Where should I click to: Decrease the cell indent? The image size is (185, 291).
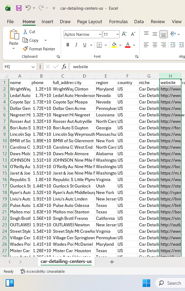pyautogui.click(x=173, y=45)
